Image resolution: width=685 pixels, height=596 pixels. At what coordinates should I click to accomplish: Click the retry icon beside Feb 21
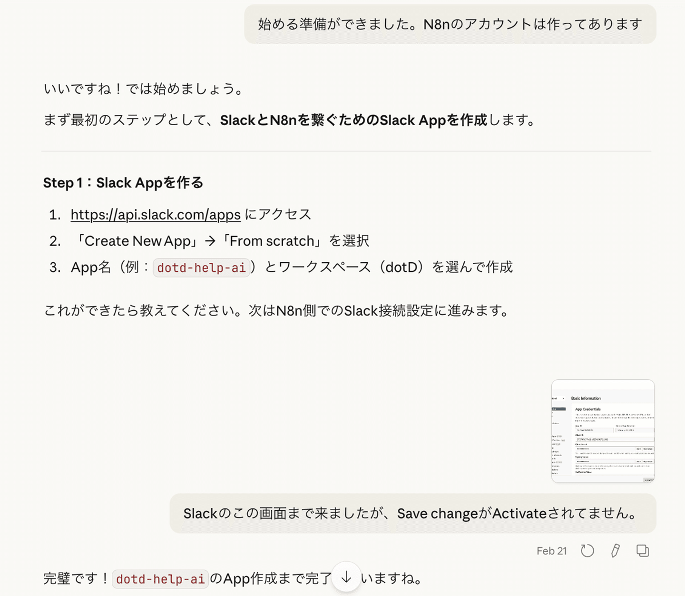tap(587, 551)
